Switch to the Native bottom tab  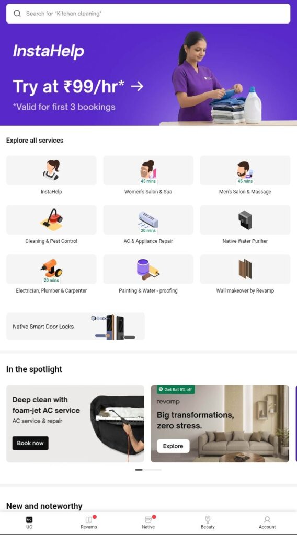point(148,522)
